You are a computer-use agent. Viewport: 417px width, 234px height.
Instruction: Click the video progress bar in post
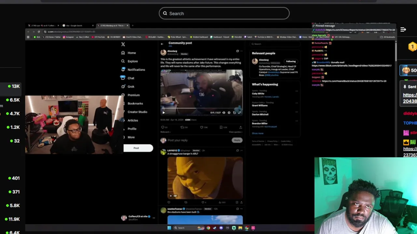201,109
